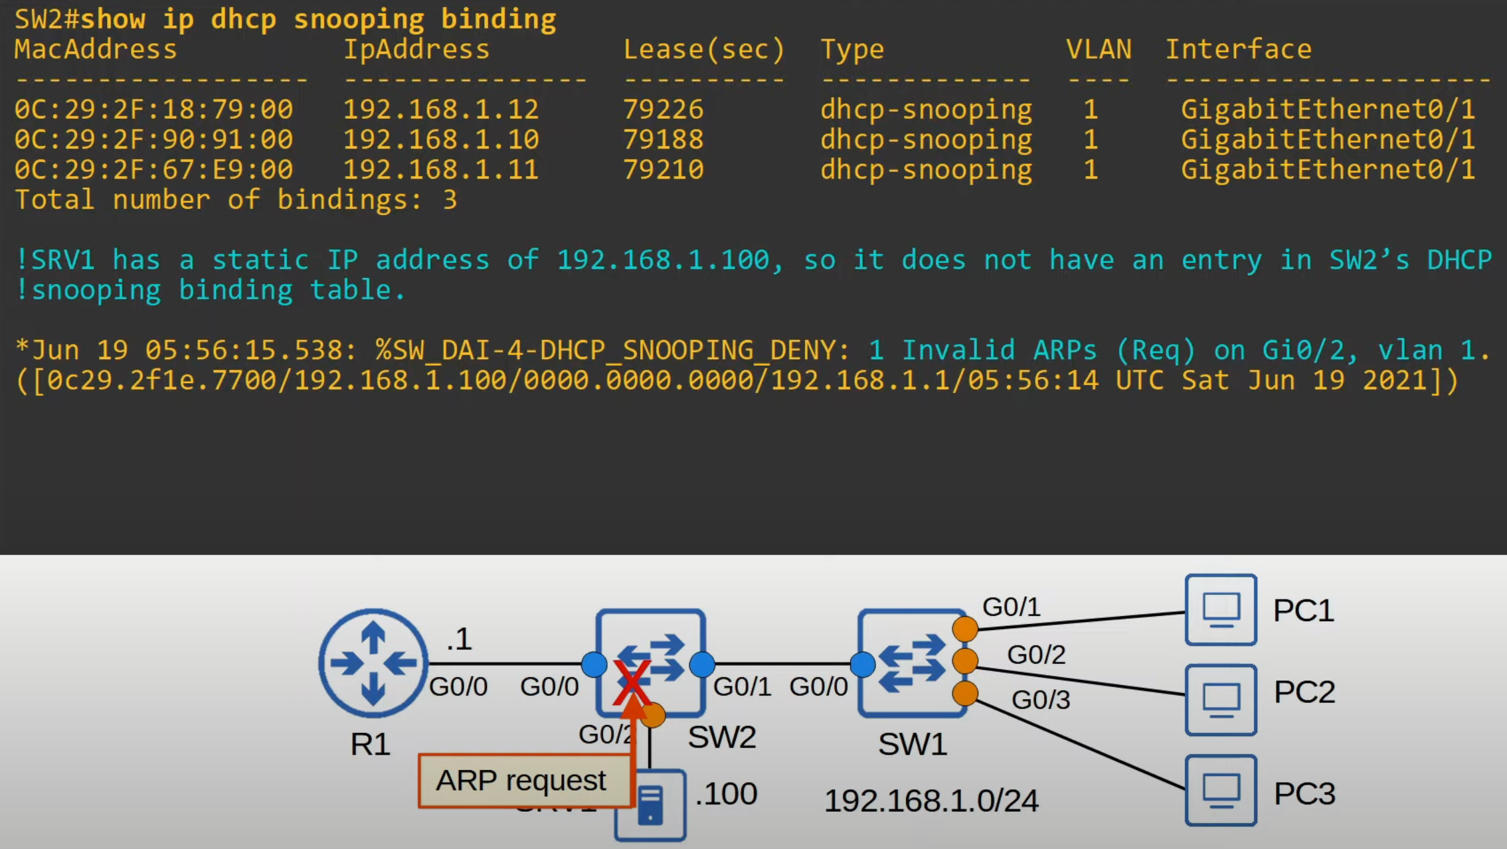1507x849 pixels.
Task: Select the PC3 computer icon
Action: coord(1221,790)
